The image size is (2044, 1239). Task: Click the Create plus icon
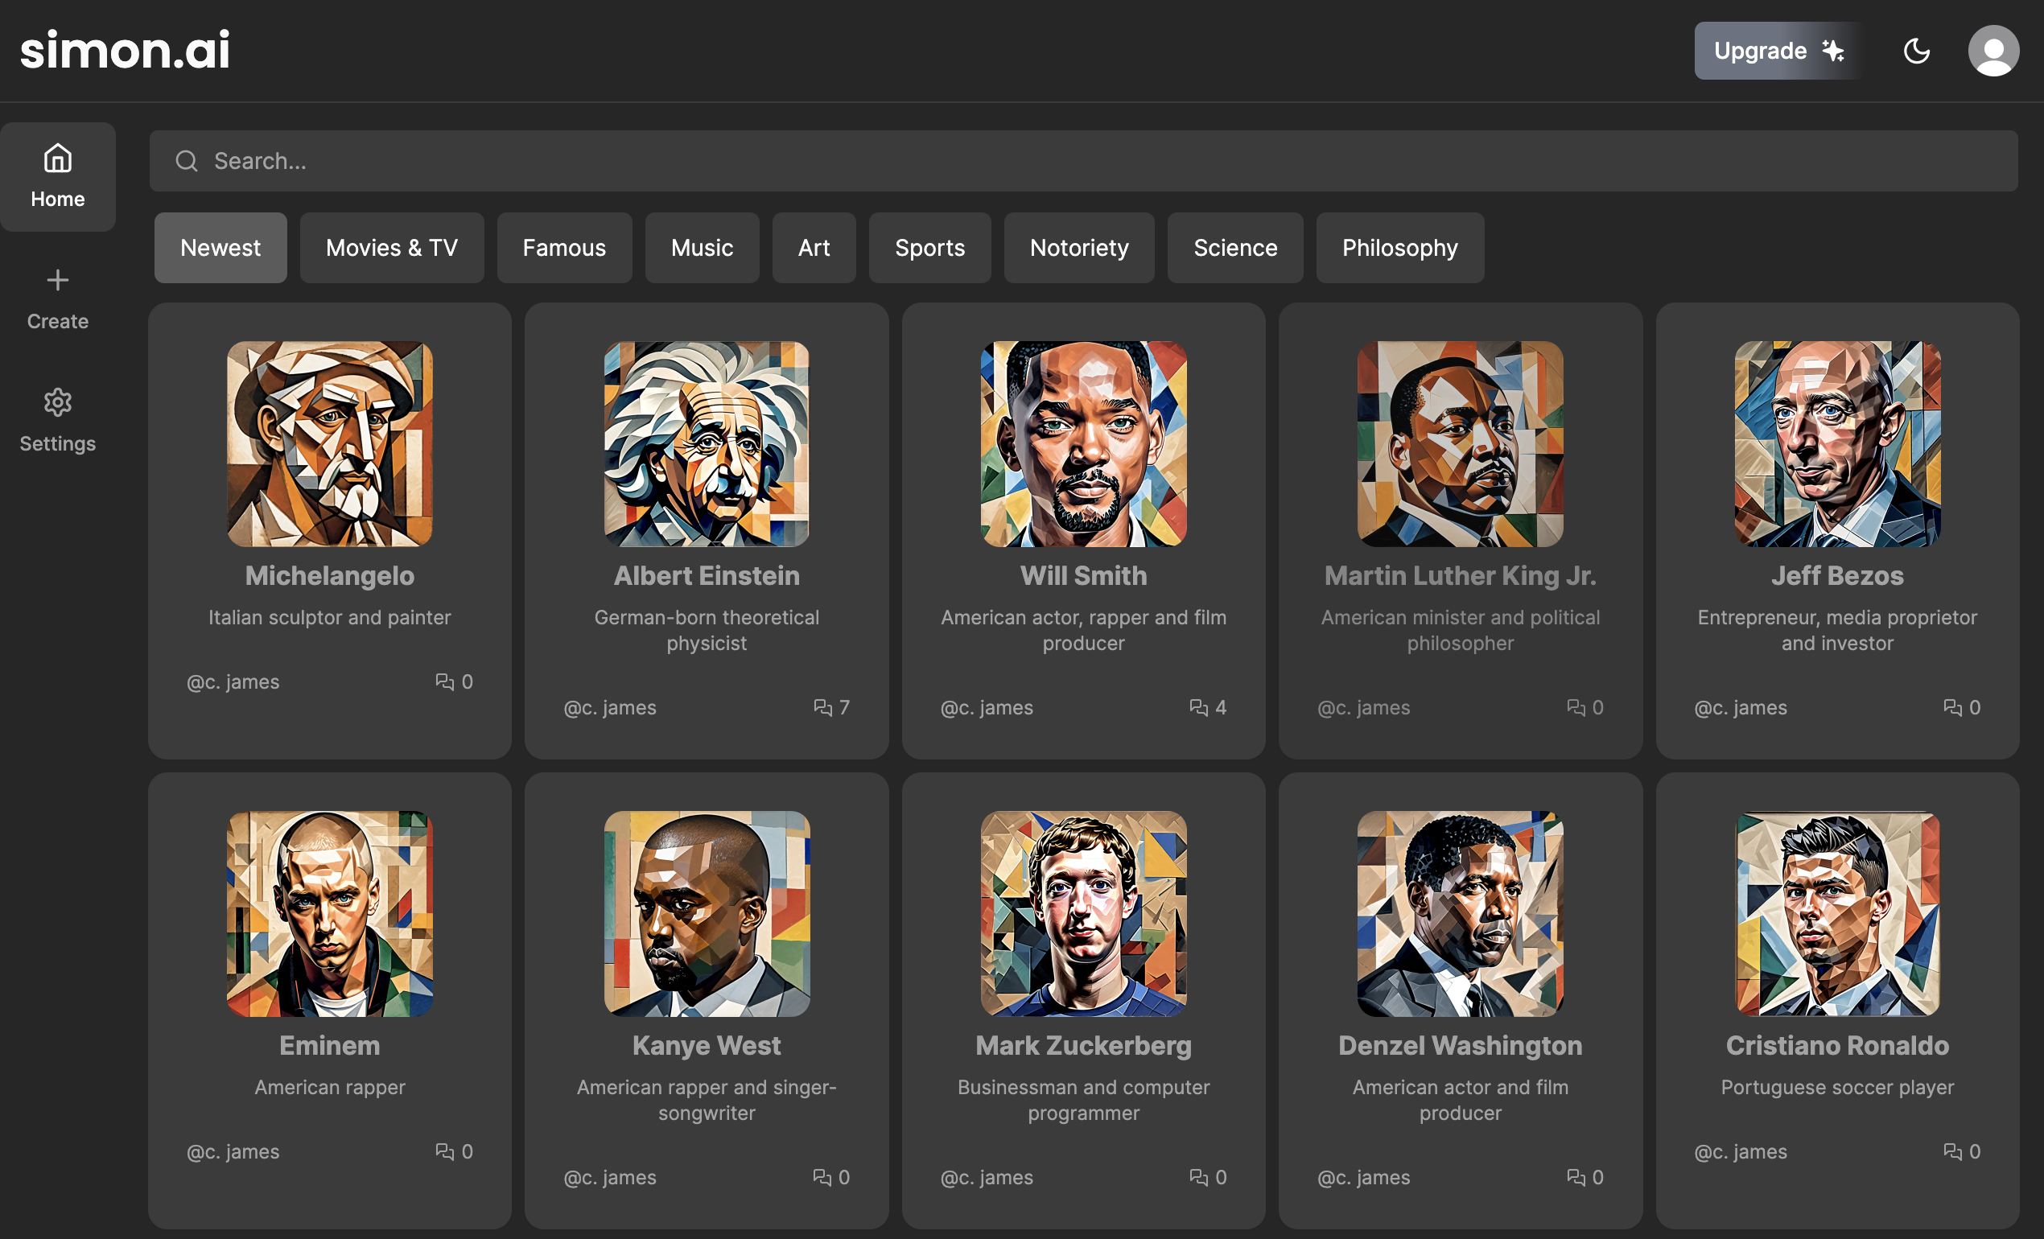(57, 280)
